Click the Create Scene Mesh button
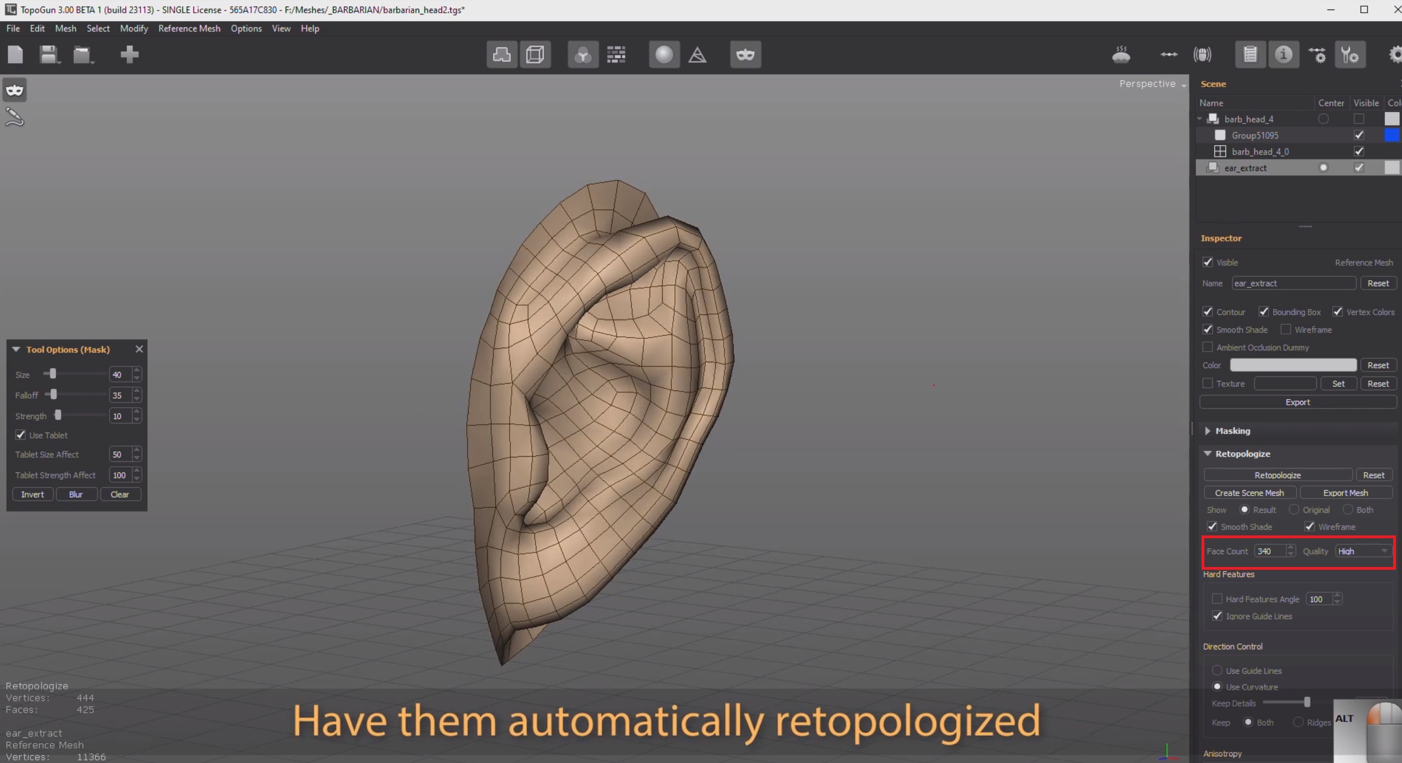Image resolution: width=1402 pixels, height=763 pixels. pos(1249,493)
